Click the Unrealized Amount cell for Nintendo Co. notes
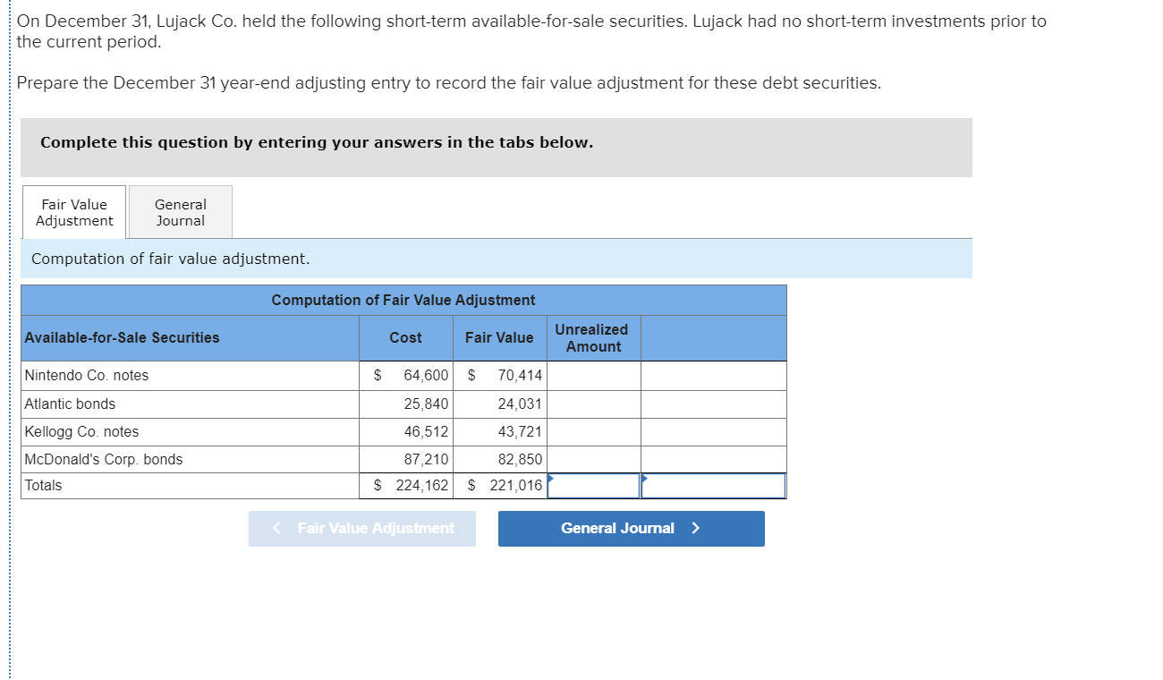This screenshot has width=1163, height=680. click(593, 376)
